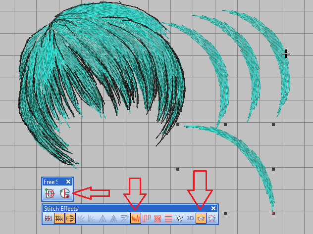Click the Add Free Shape icon

point(65,193)
